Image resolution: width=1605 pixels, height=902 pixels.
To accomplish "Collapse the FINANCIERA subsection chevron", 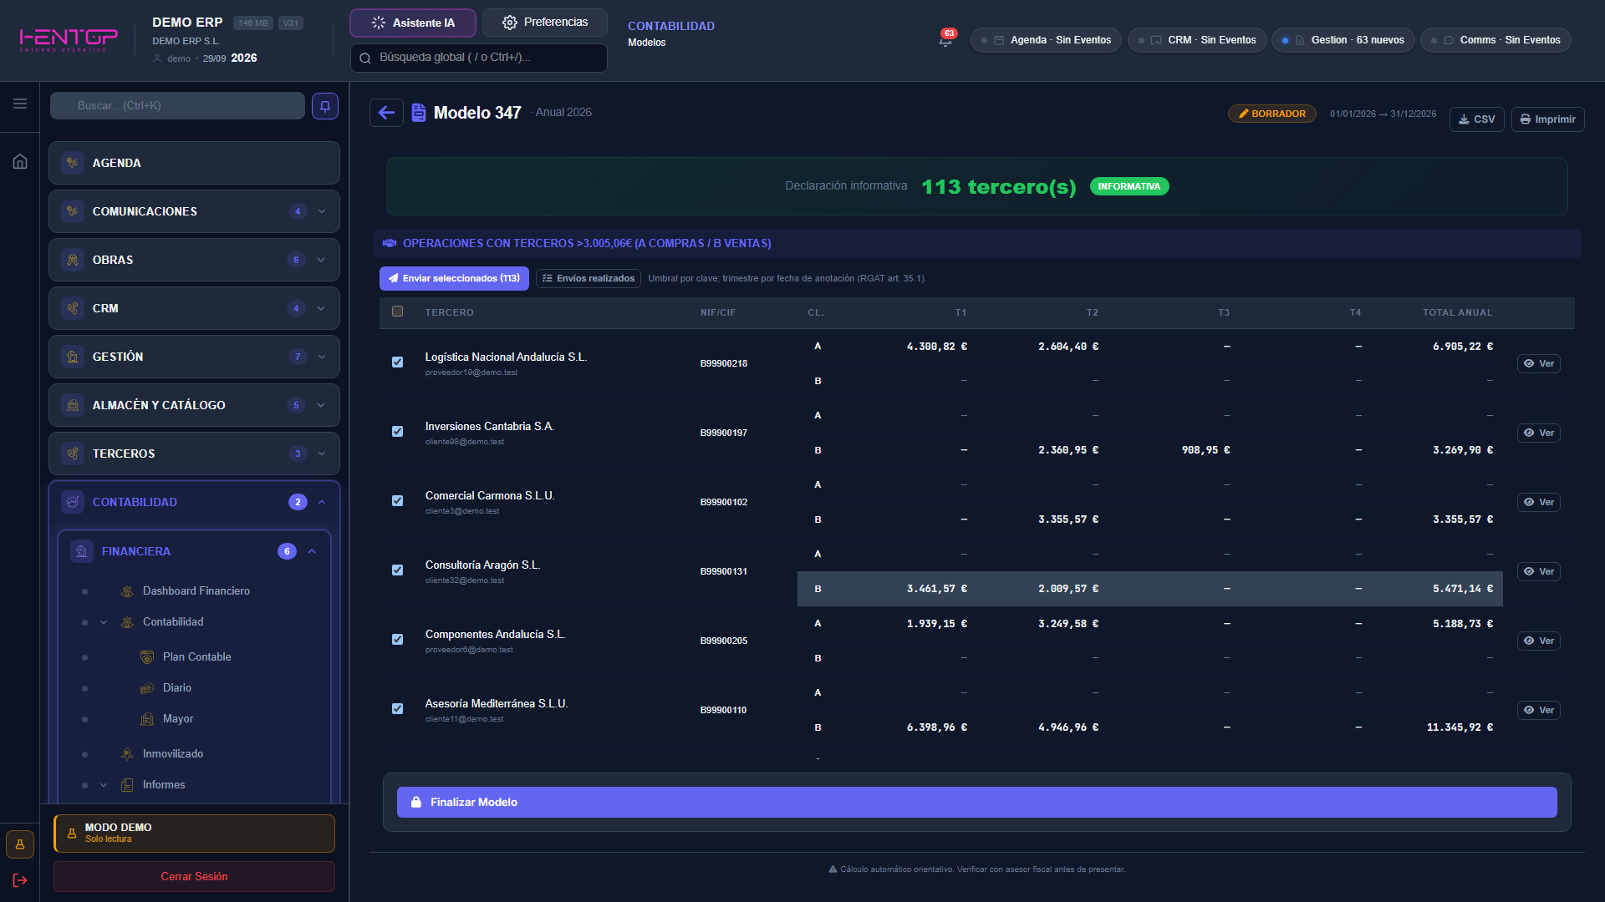I will tap(312, 551).
